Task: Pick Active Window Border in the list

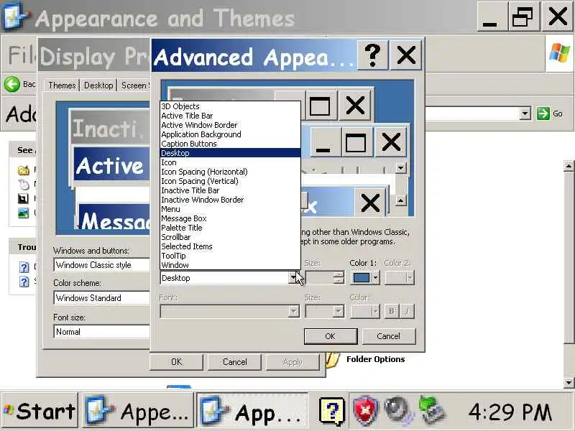Action: tap(230, 125)
